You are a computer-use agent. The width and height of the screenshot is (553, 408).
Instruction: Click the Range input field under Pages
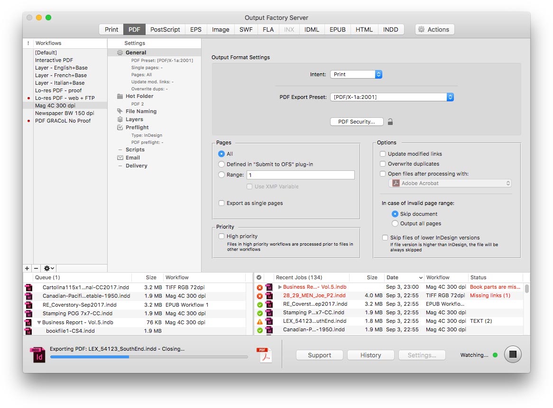(x=301, y=175)
